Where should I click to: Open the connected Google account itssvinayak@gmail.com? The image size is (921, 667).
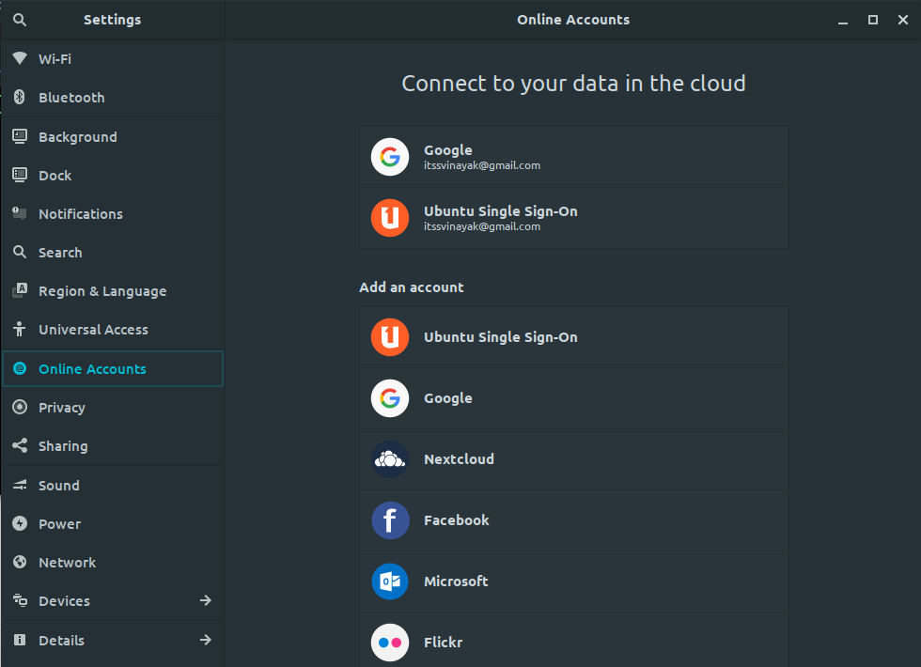[x=573, y=157]
